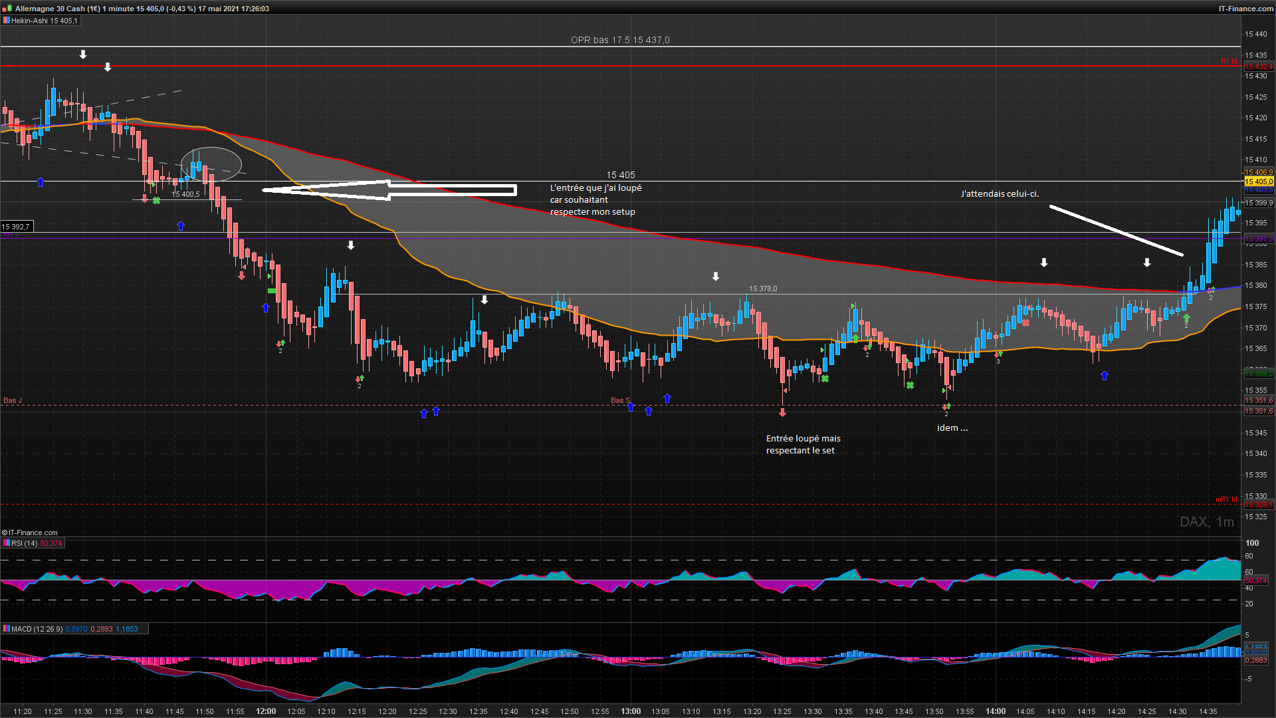Click the MACD indicator color icon
Screen dimensions: 1276x718
pos(6,629)
